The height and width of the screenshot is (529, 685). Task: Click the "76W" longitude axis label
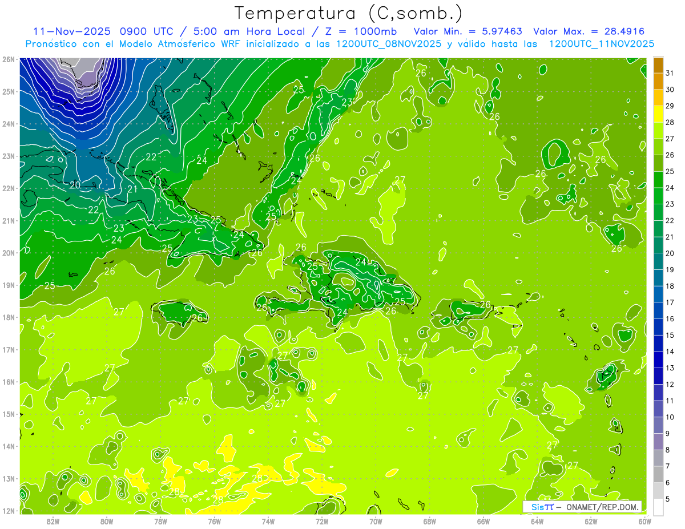coord(214,521)
